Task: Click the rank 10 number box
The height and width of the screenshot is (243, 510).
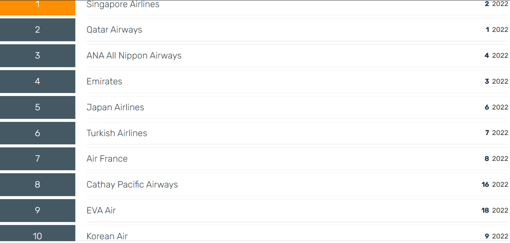Action: [37, 234]
